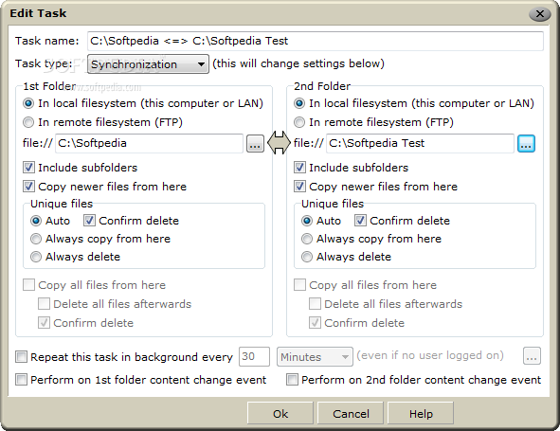The height and width of the screenshot is (431, 560).
Task: Click the 1st Folder browse button
Action: pyautogui.click(x=255, y=144)
